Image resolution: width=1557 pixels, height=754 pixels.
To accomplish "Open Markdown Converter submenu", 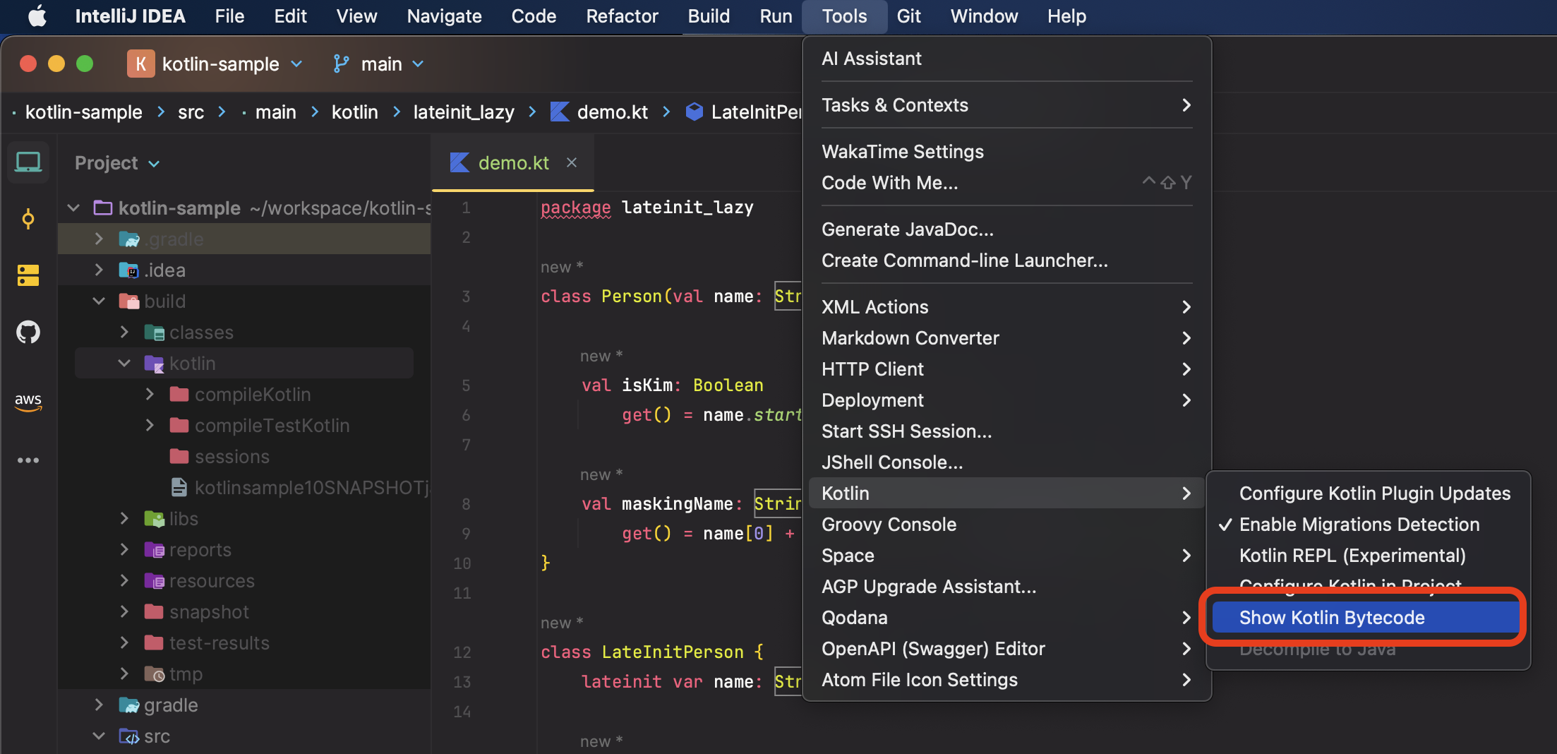I will coord(1006,338).
